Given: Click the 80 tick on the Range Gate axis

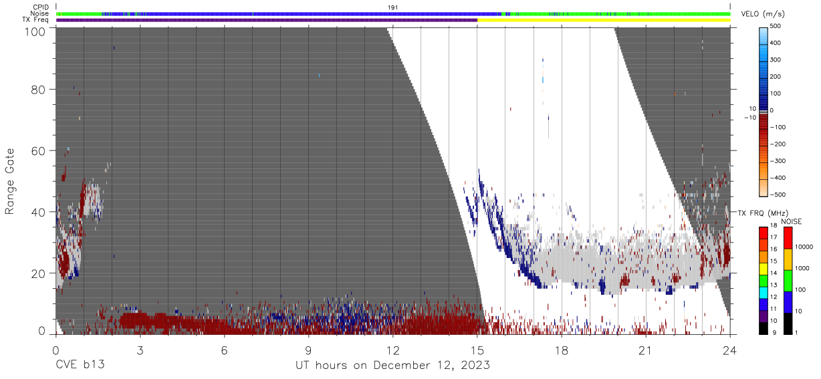Looking at the screenshot, I should pyautogui.click(x=39, y=90).
